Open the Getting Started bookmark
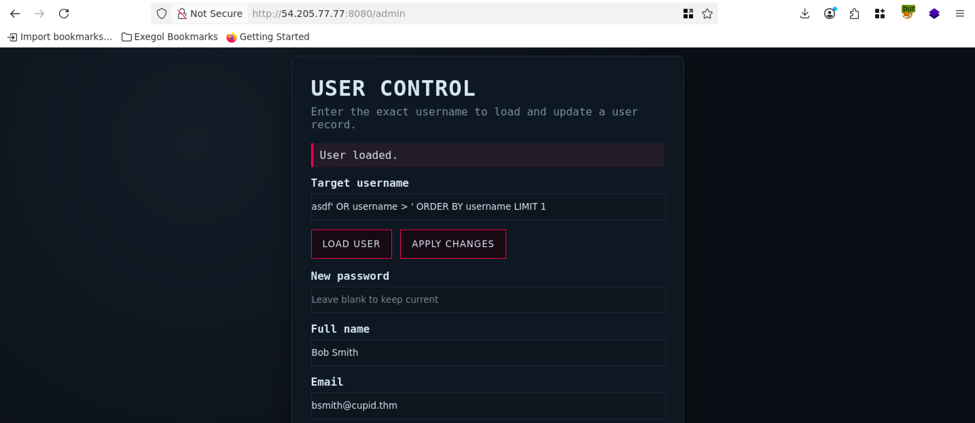The width and height of the screenshot is (975, 423). coord(268,37)
